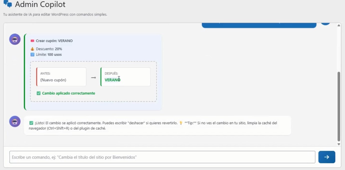The image size is (345, 170).
Task: Click the Tu asistente de IA subtitle
Action: [x=55, y=14]
